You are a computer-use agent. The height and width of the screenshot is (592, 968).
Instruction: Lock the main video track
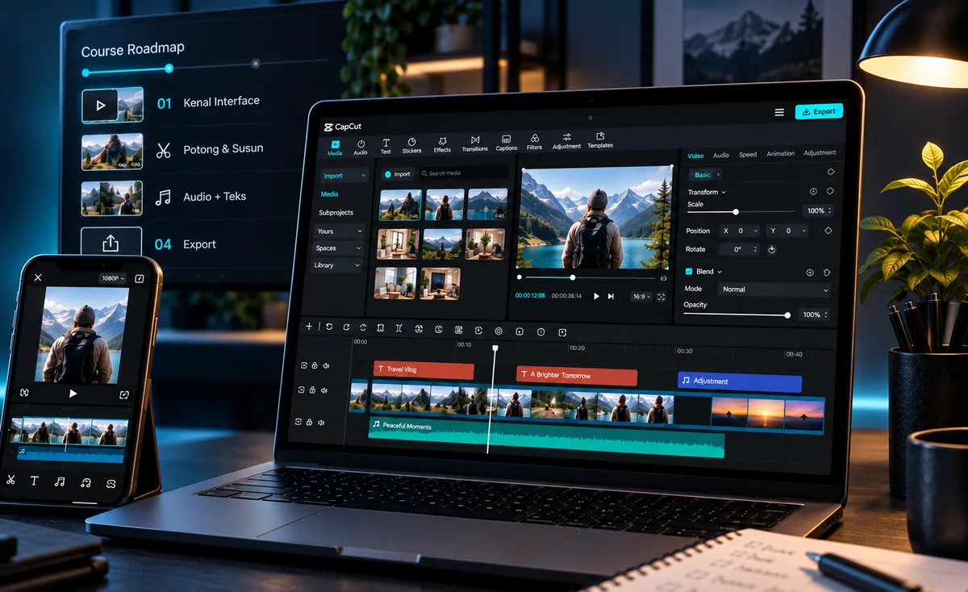click(x=312, y=390)
